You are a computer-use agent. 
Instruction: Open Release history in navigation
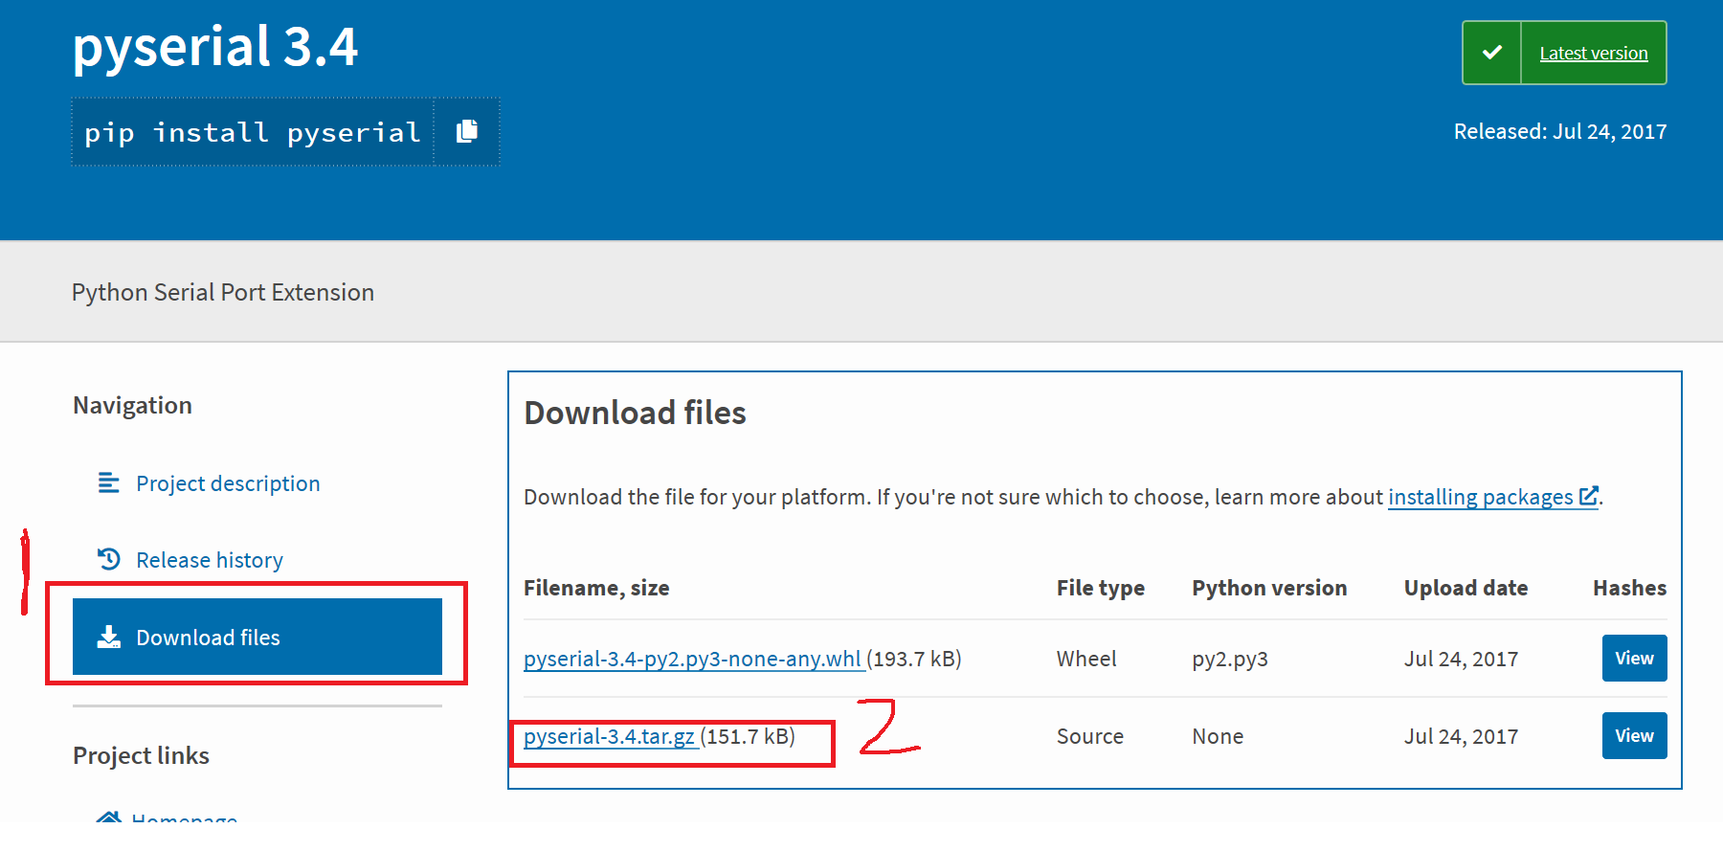[x=210, y=560]
